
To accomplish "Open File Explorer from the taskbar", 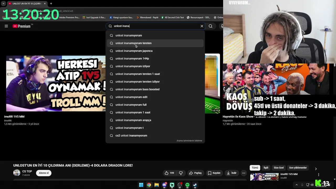I will pyautogui.click(x=156, y=185).
